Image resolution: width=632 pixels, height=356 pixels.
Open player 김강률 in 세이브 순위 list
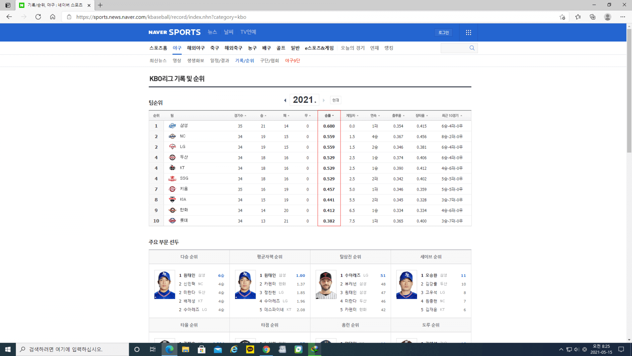pyautogui.click(x=431, y=284)
